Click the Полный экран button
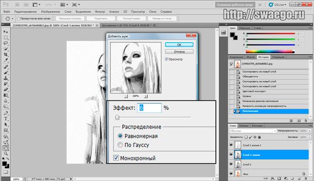The width and height of the screenshot is (314, 181). tap(131, 19)
